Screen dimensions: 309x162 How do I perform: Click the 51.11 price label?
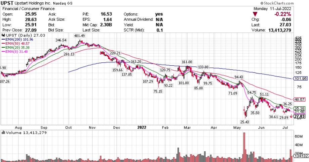coord(264,94)
